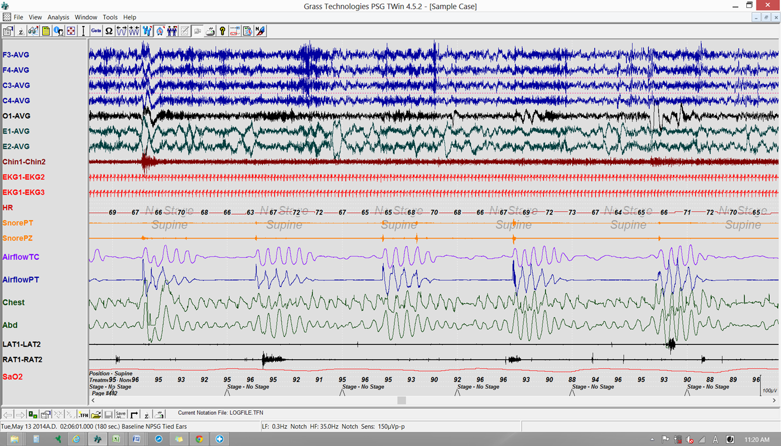Click the yellow question mark help icon

[x=223, y=31]
